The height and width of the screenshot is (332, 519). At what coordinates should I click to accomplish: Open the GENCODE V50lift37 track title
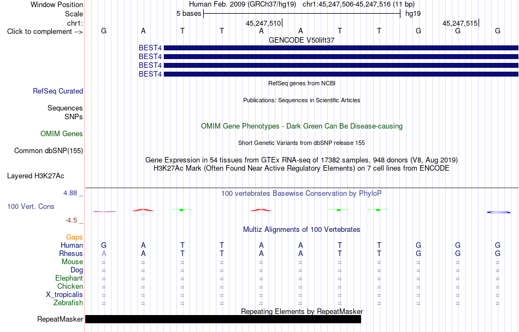pyautogui.click(x=302, y=40)
